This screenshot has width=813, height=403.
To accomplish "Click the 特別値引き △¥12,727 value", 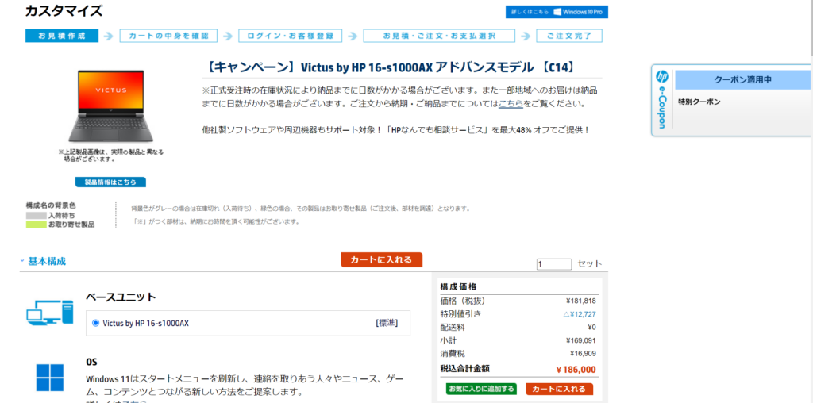I will (x=579, y=314).
